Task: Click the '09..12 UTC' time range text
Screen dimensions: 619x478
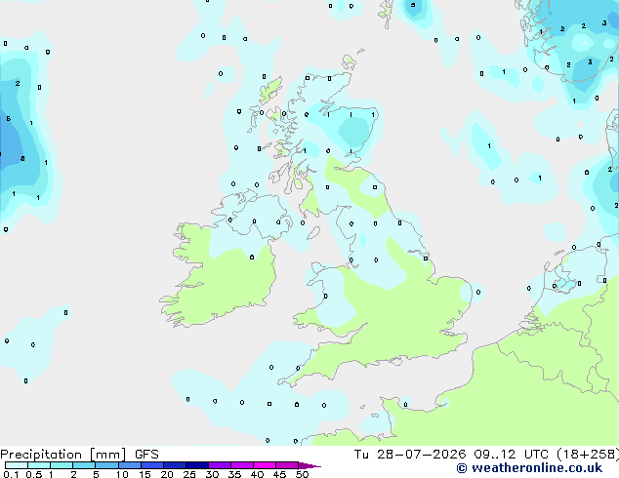Action: [x=511, y=455]
